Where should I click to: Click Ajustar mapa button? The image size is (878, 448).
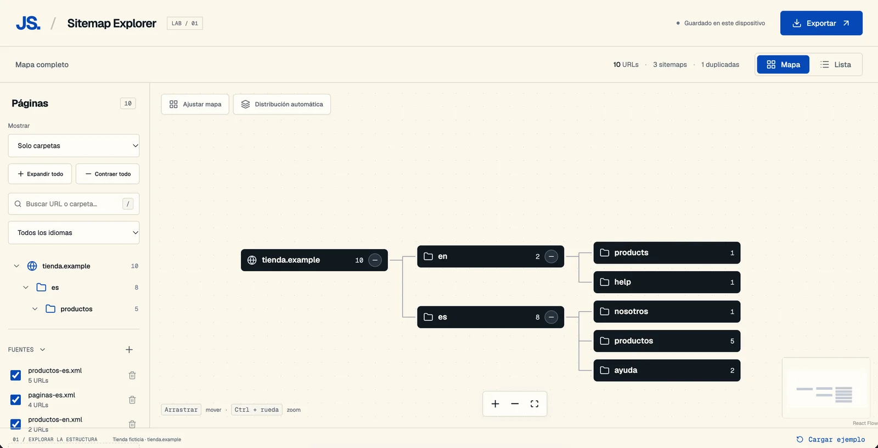(195, 104)
